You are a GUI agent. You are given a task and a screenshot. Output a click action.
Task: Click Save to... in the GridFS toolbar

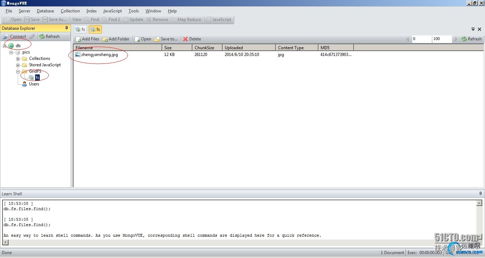tap(166, 39)
